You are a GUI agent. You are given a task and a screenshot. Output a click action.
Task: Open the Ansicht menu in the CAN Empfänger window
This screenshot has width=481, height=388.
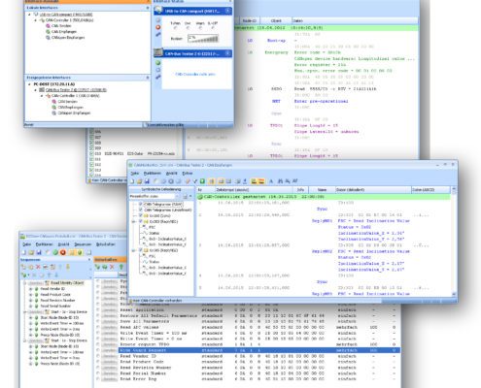[172, 174]
